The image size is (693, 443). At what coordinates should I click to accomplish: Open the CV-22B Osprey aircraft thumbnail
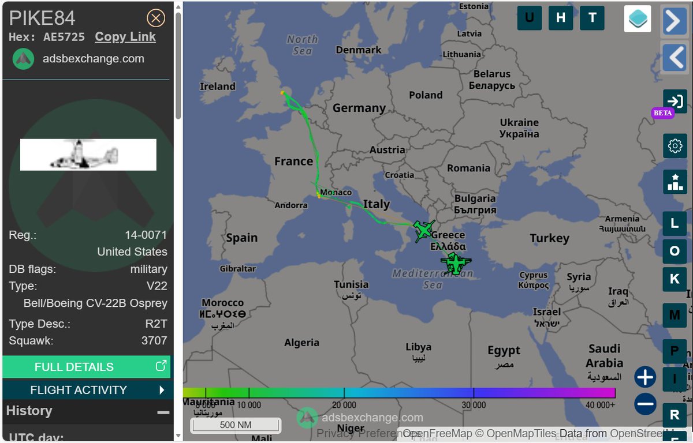88,155
